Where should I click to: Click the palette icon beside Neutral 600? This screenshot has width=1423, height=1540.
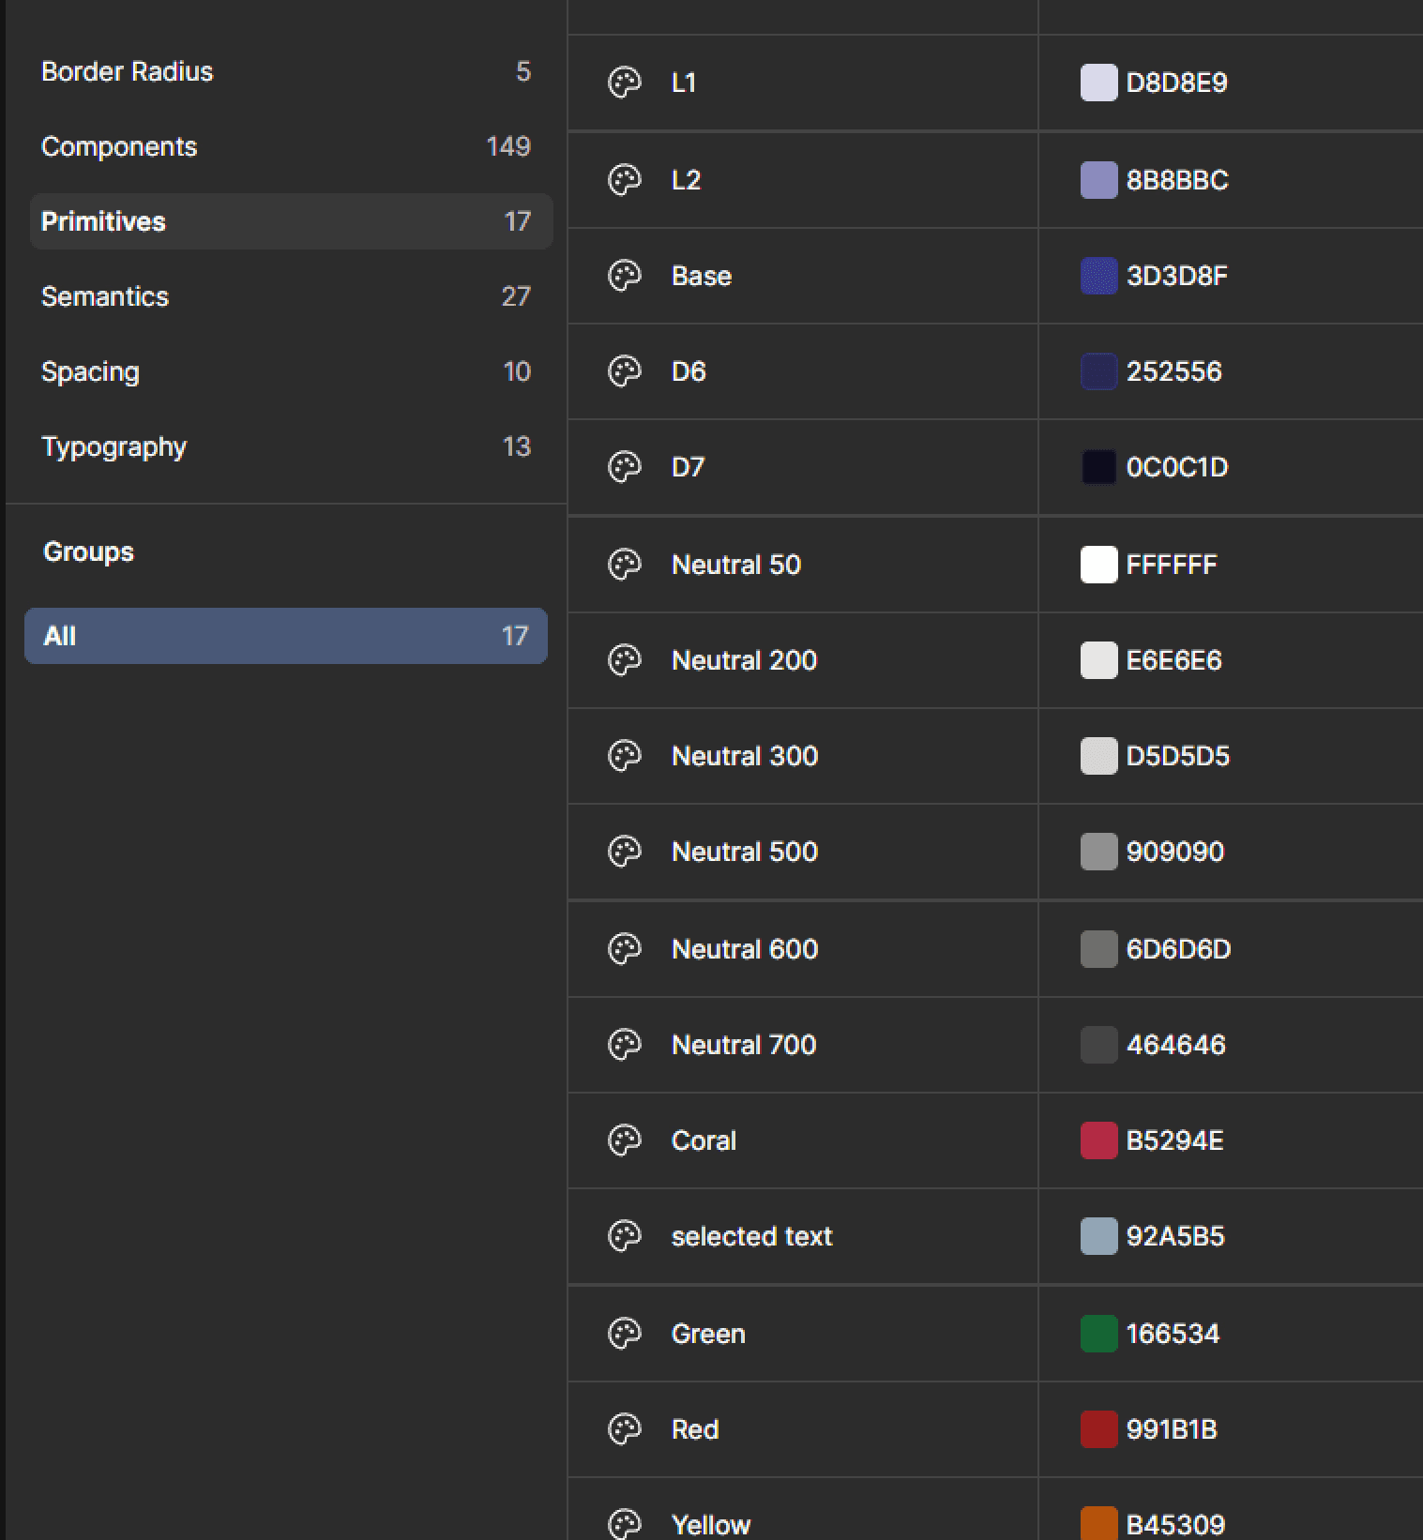pos(625,949)
